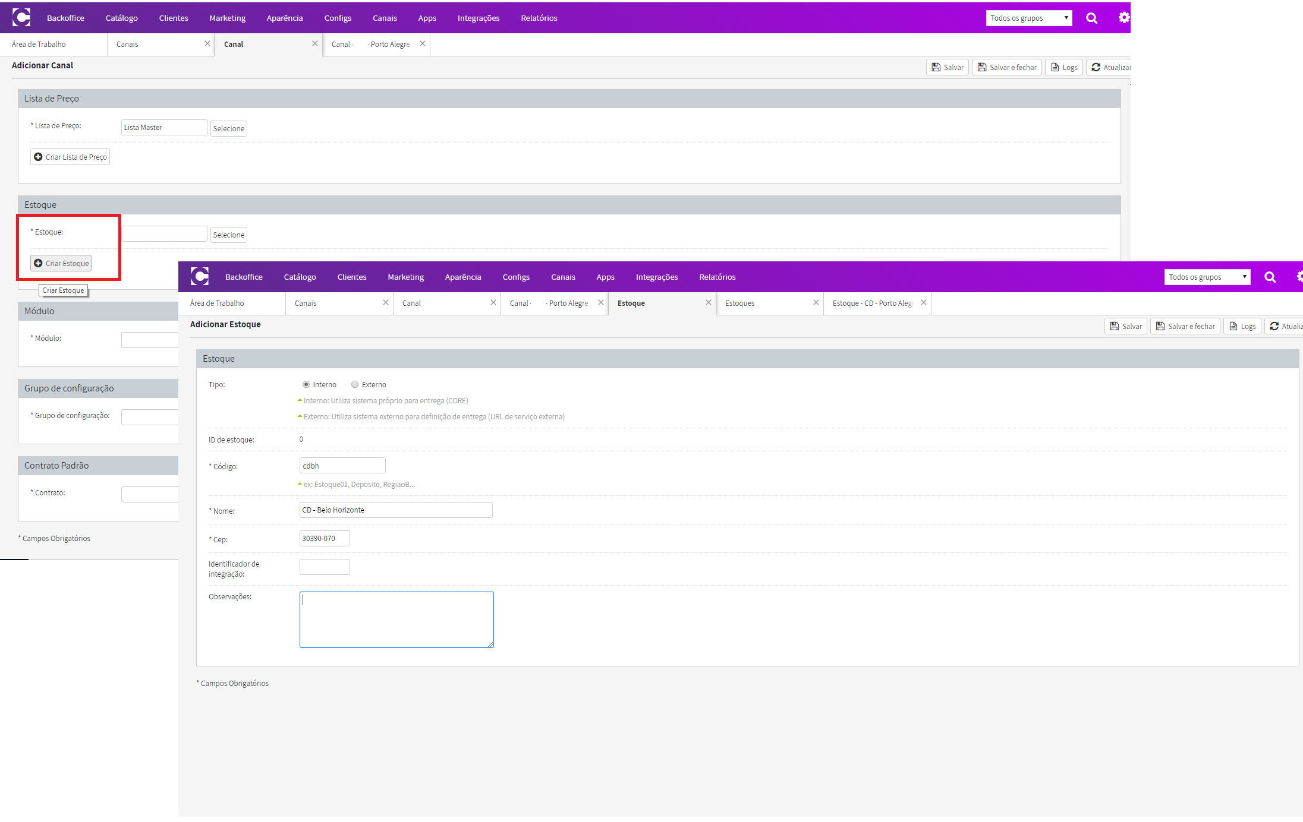Click Salvar in Adicionar Estoque toolbar
Screen dimensions: 1303x822
point(1126,326)
